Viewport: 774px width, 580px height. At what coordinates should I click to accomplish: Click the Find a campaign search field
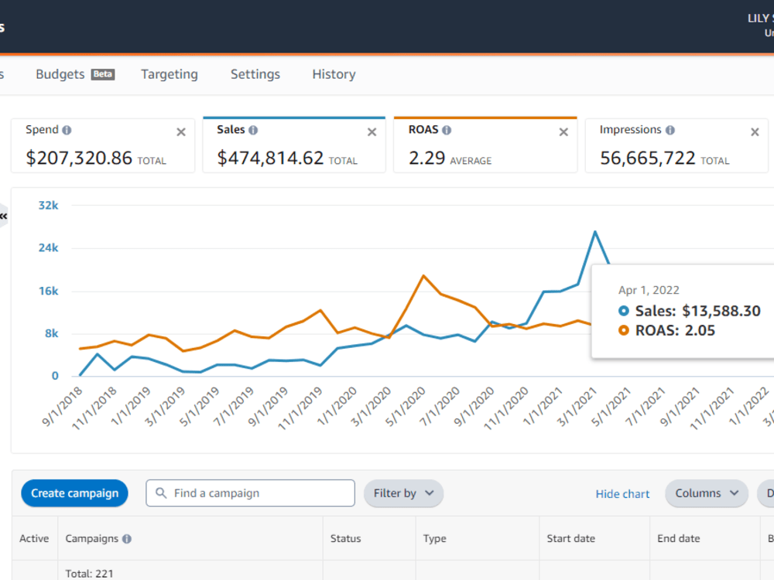(250, 493)
